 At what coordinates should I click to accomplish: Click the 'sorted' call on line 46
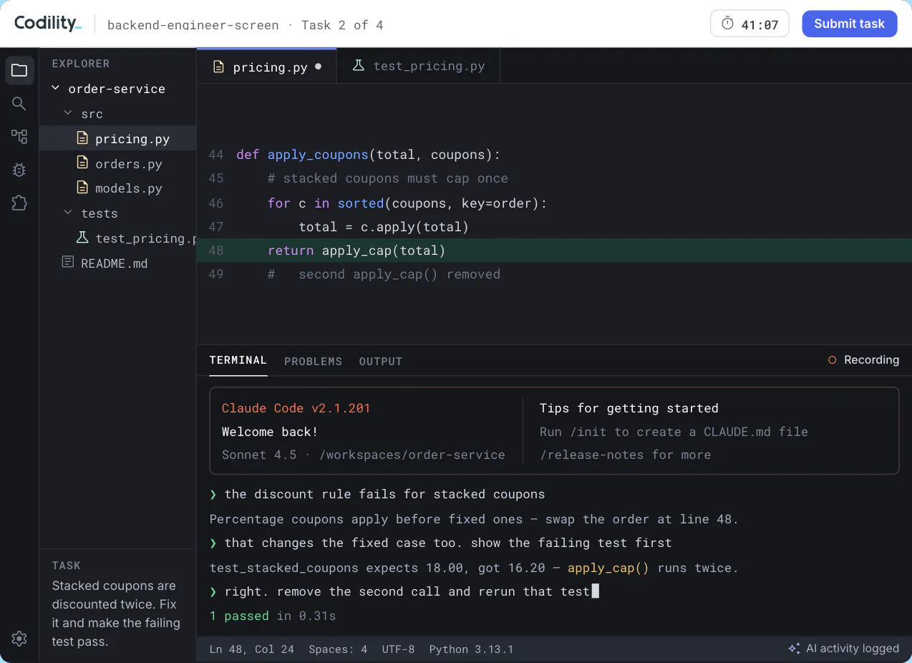(361, 203)
